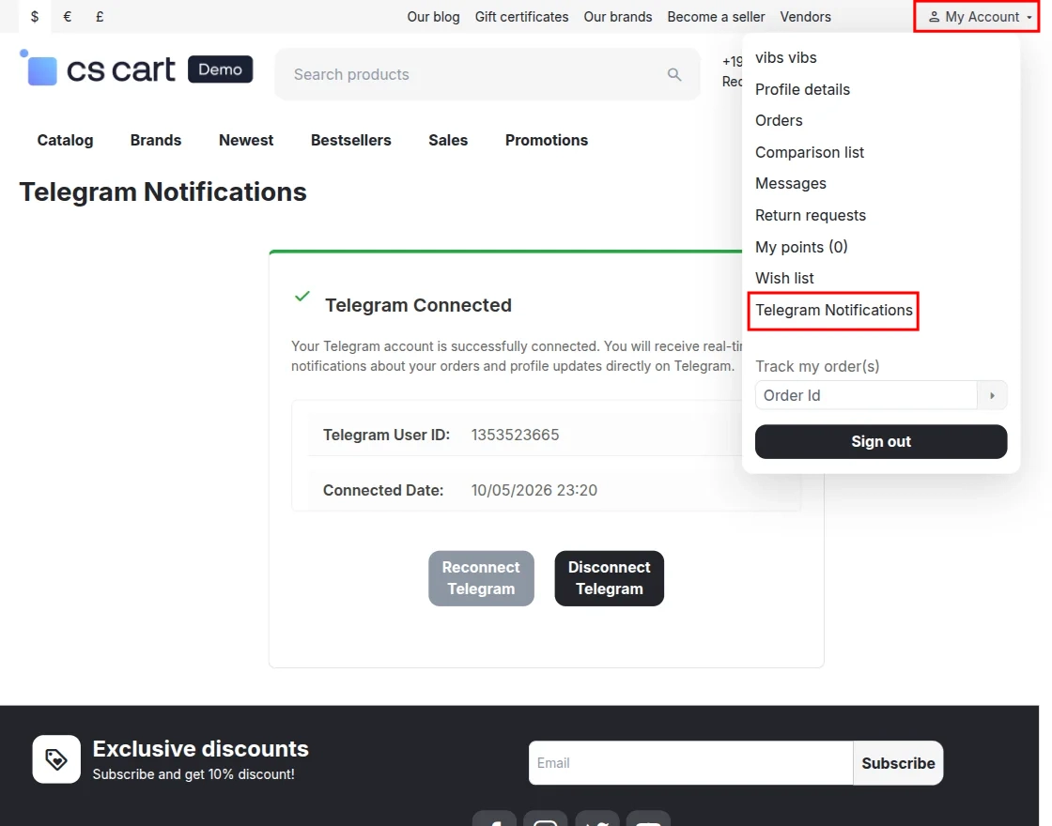Select Telegram User ID value 1353523665
Viewport: 1052px width, 826px height.
[515, 436]
